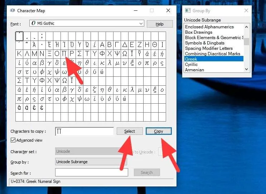266x194 pixels.
Task: Click into the Search for text field
Action: (x=92, y=172)
